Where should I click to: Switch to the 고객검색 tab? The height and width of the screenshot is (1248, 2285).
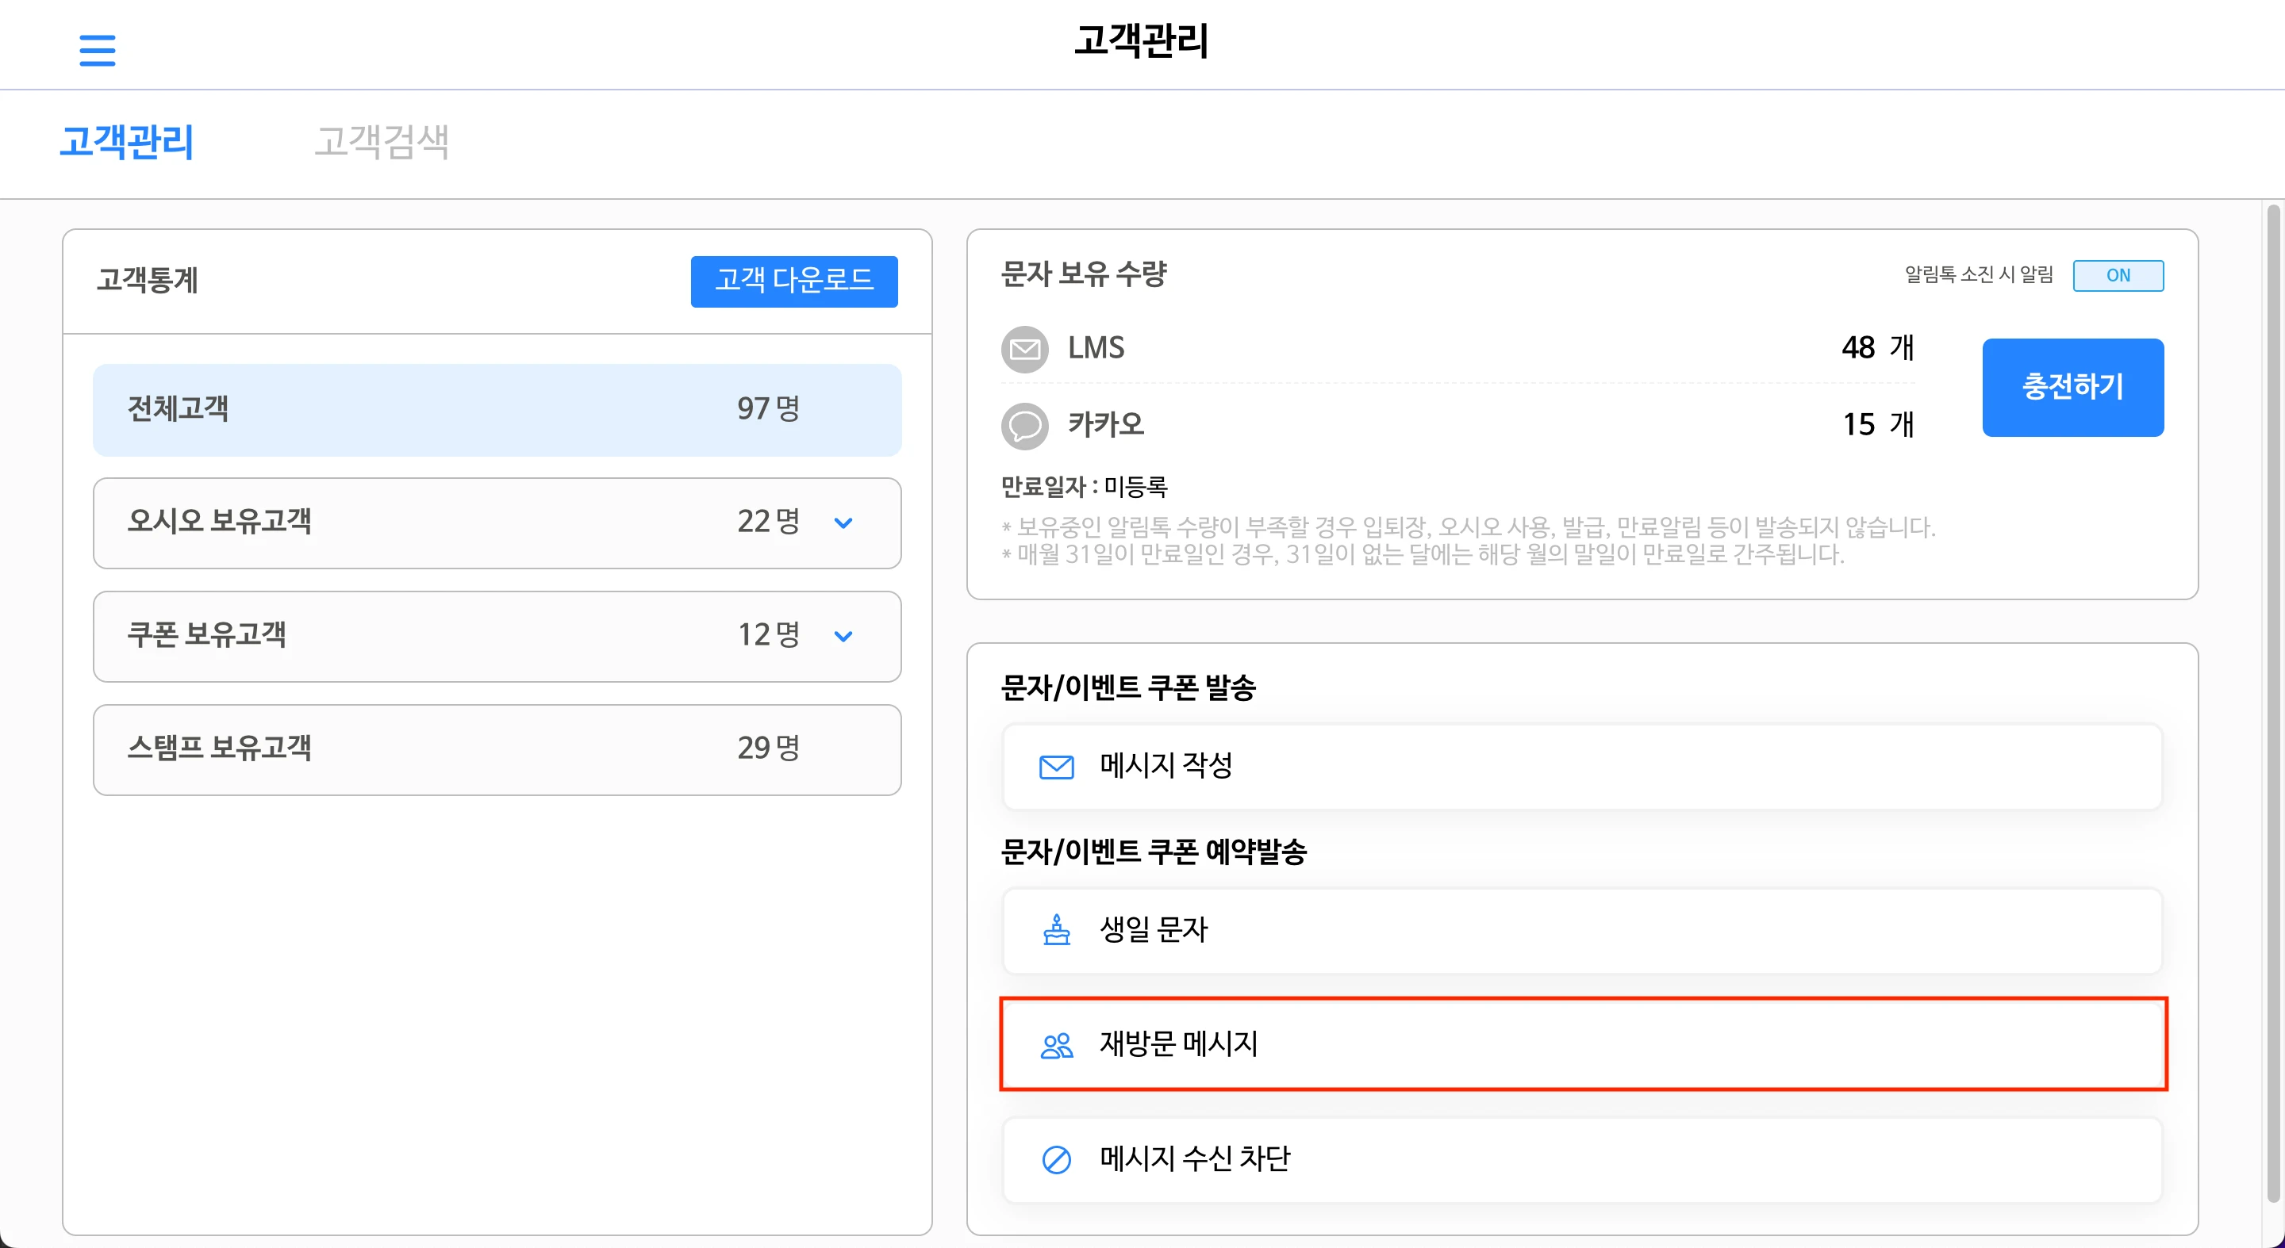pos(382,142)
